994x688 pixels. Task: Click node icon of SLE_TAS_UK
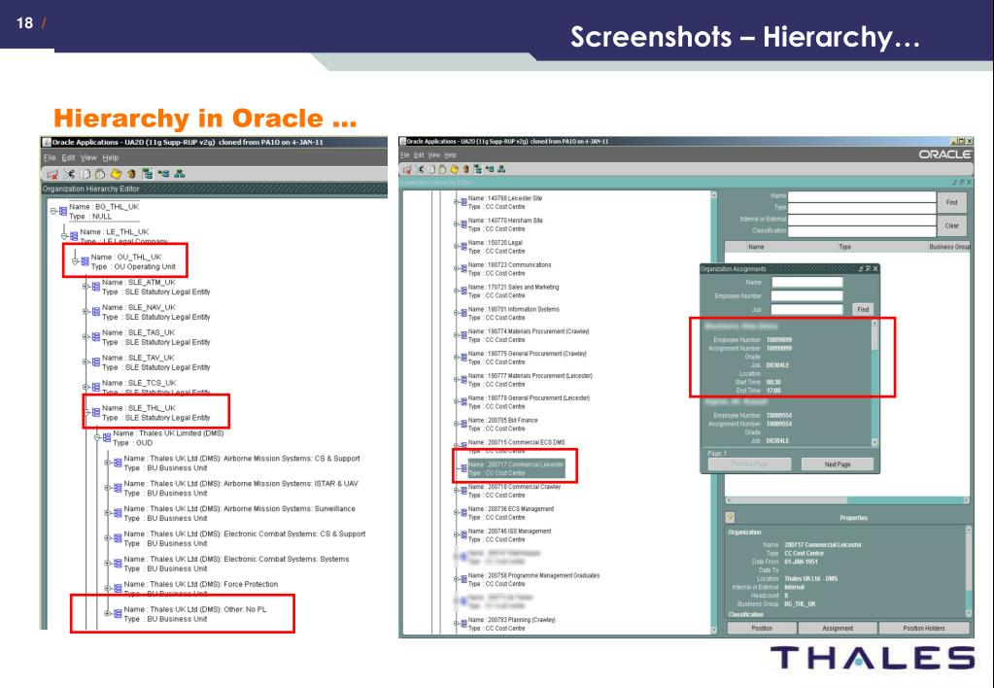[96, 336]
